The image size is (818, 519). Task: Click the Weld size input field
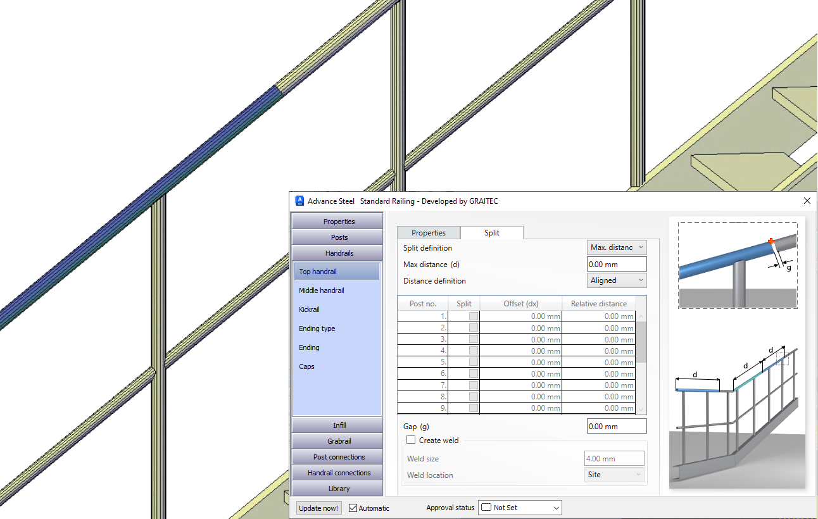pyautogui.click(x=614, y=458)
